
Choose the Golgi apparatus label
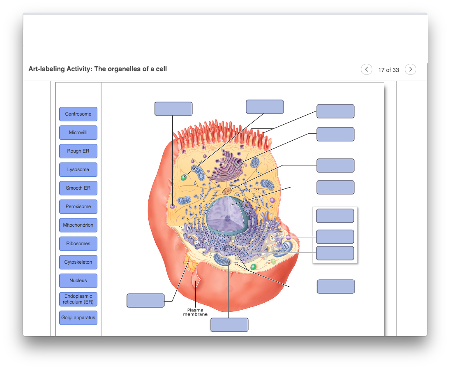pos(78,318)
